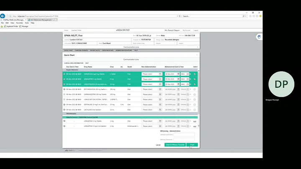Image resolution: width=301 pixels, height=169 pixels.
Task: Click clock icon in LANSOPRAZOLE administered time
Action: pos(188,84)
